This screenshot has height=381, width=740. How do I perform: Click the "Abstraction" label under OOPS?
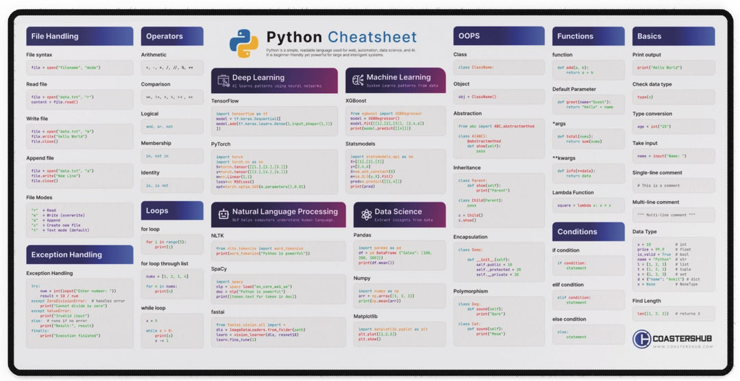pos(468,114)
